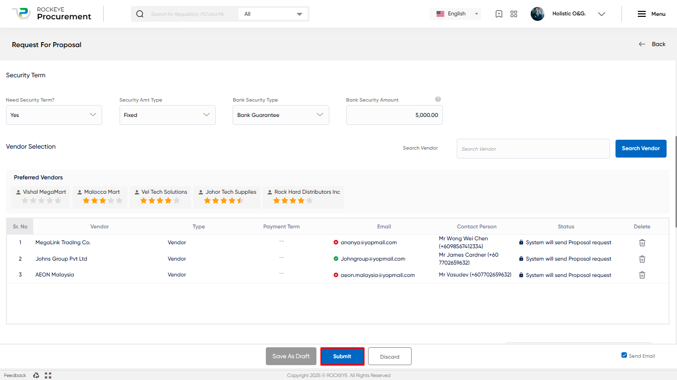677x380 pixels.
Task: Discard the proposal request
Action: [x=390, y=356]
